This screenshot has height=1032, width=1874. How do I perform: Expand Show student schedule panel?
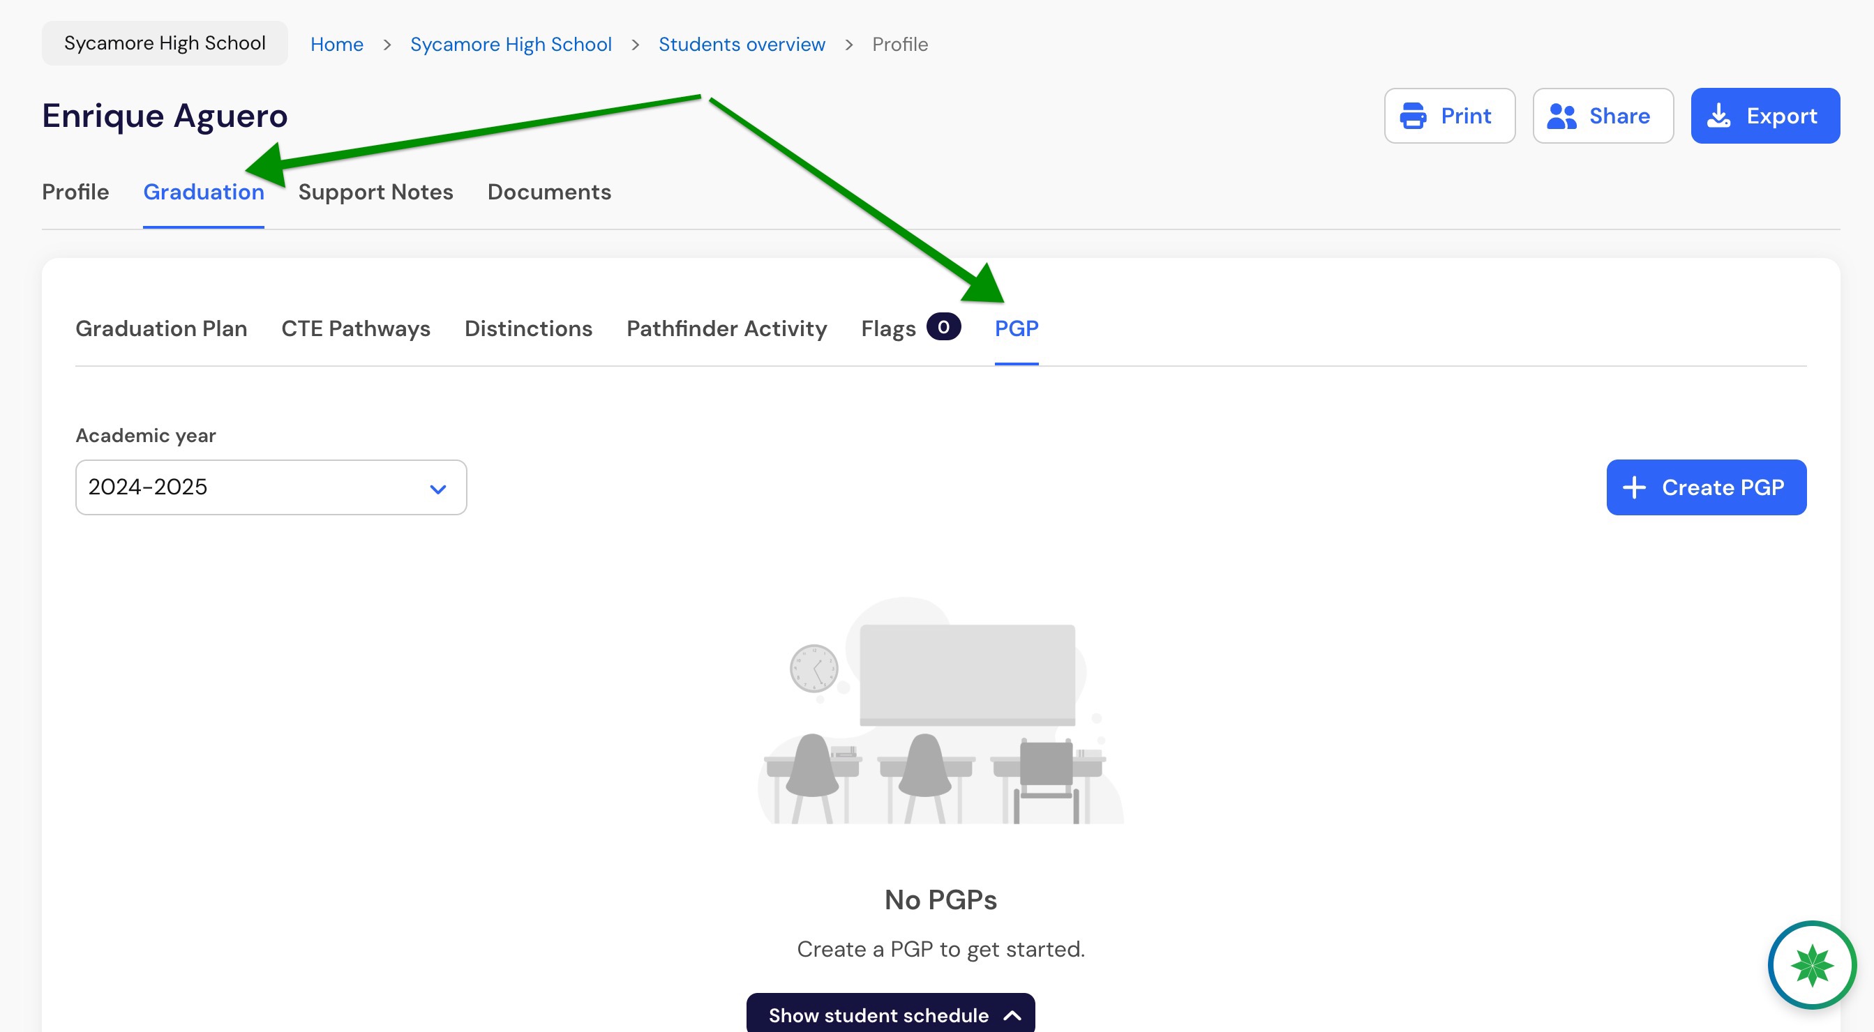[890, 1013]
